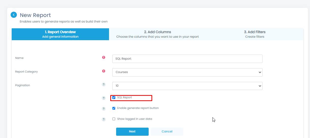Select the 1. Report Overview step

[x=60, y=34]
